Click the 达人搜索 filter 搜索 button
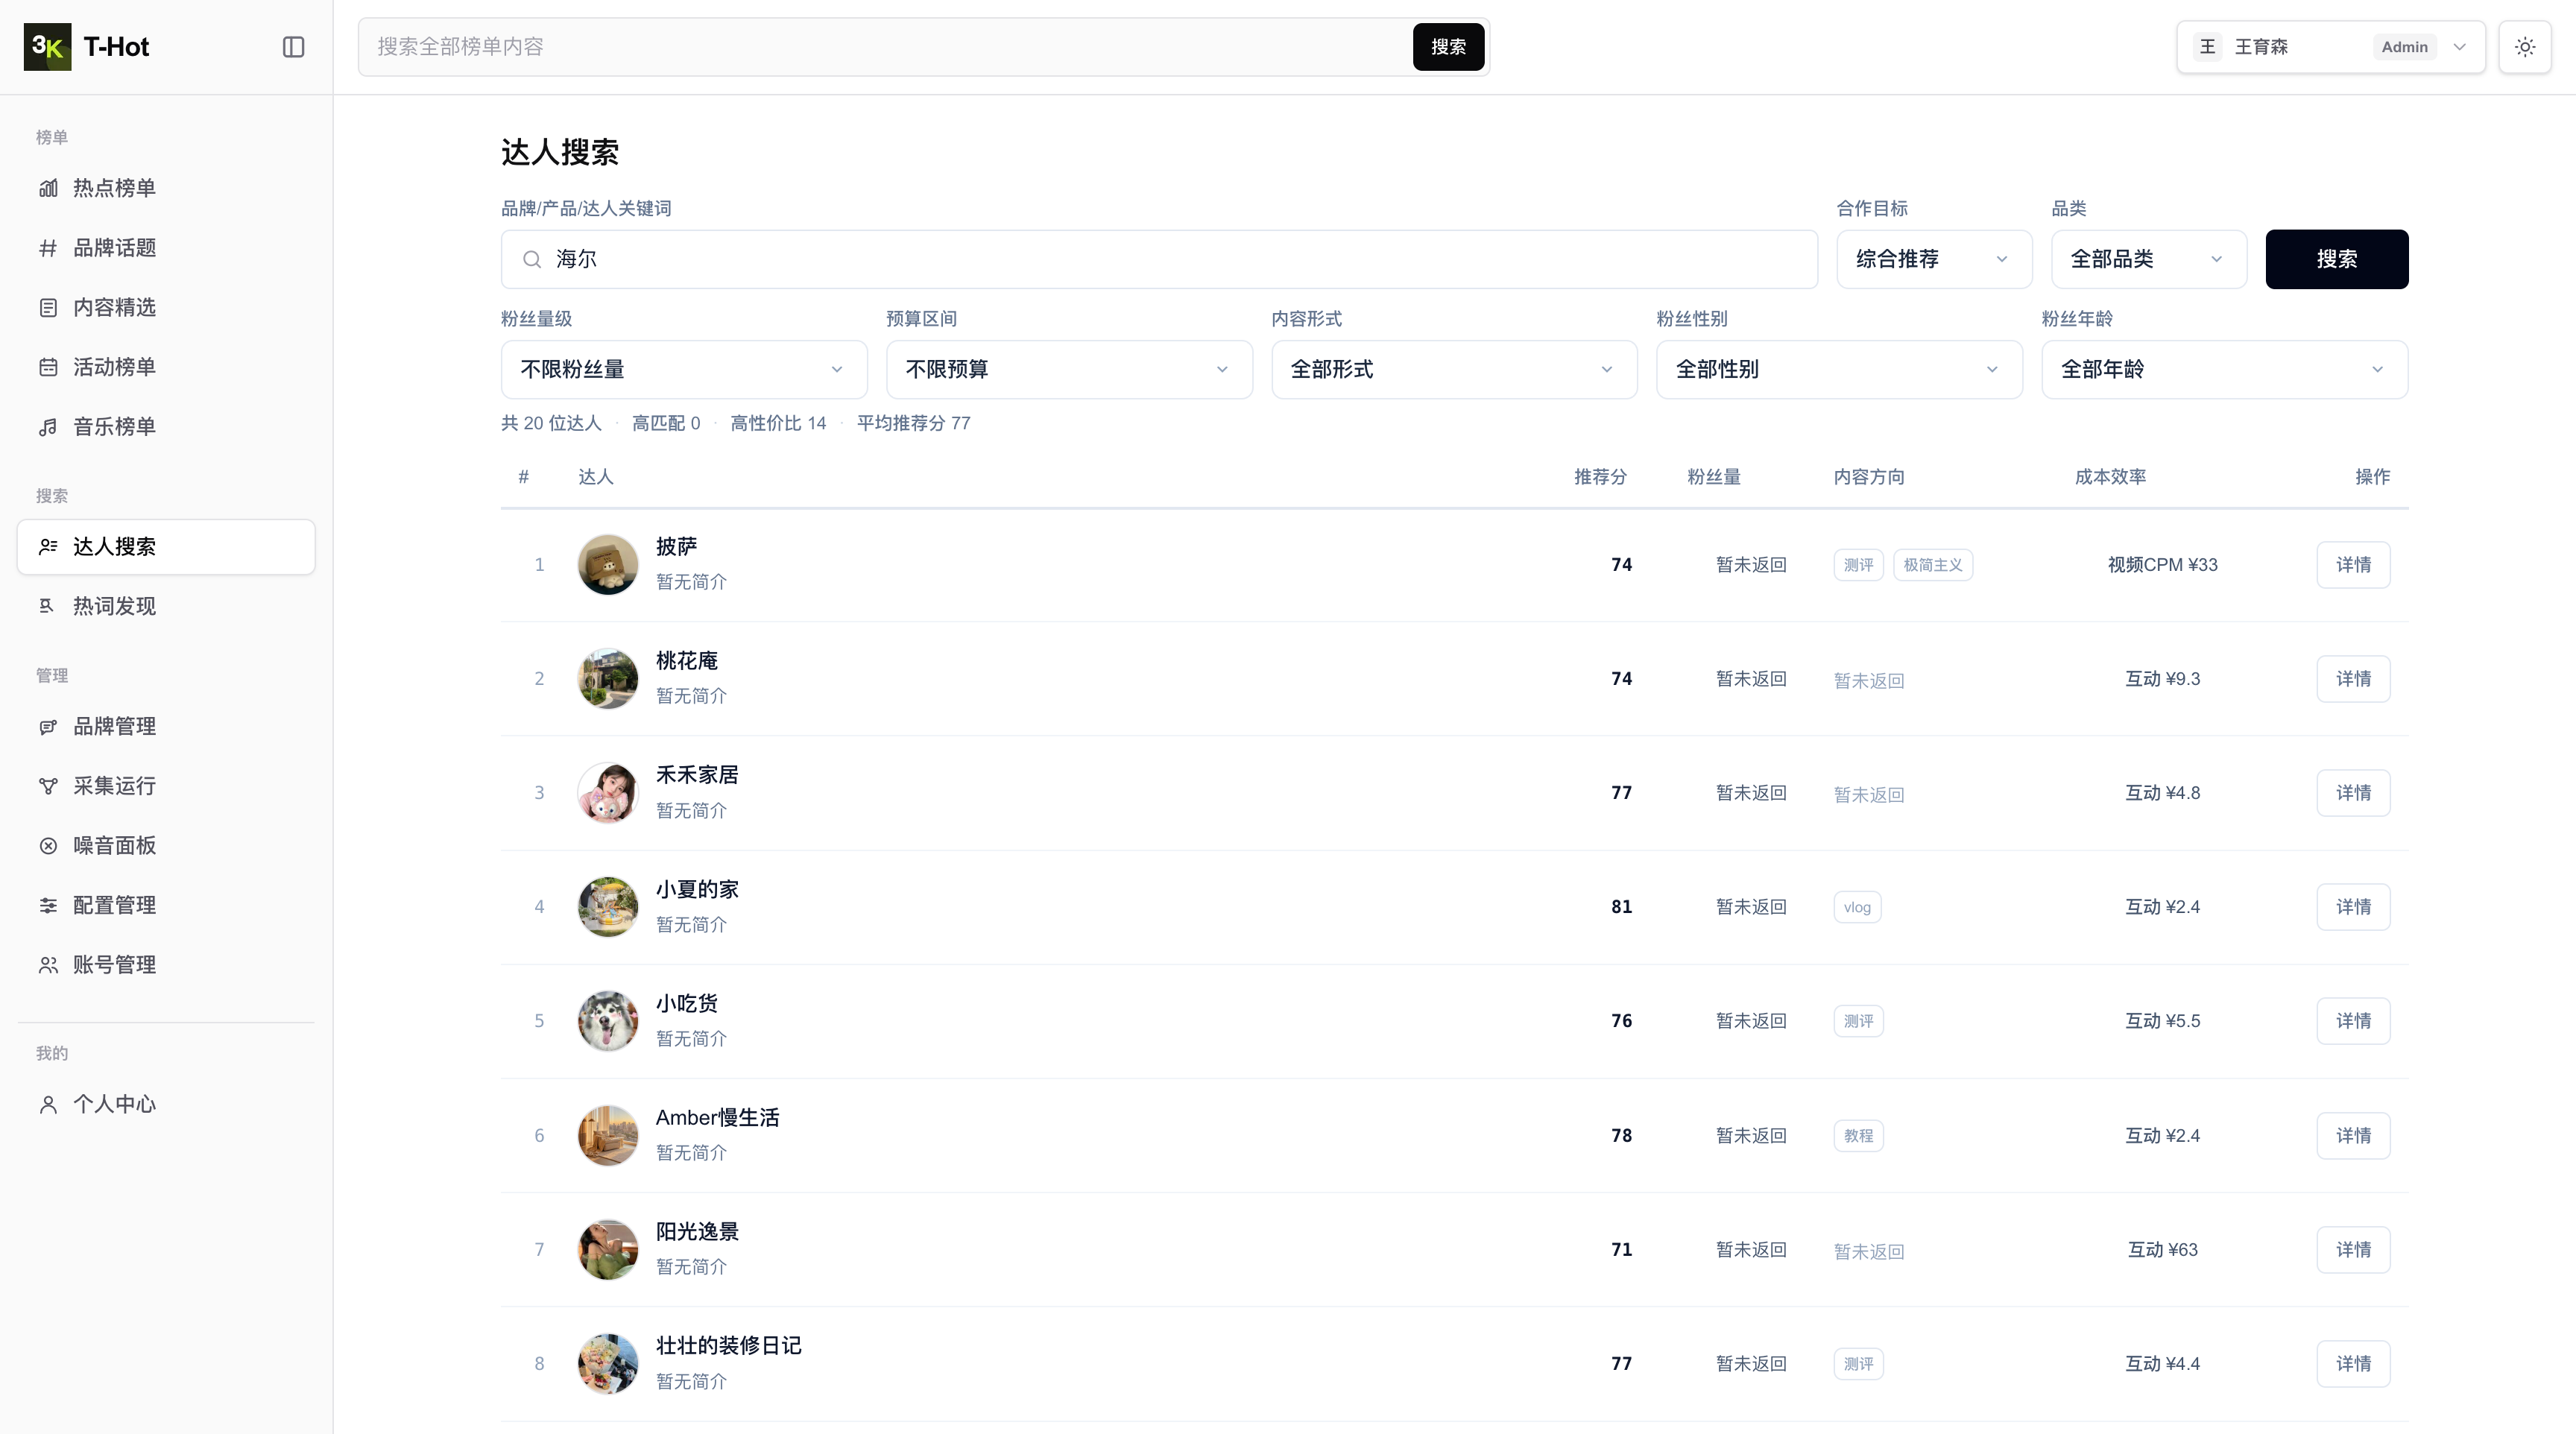 coord(2337,259)
